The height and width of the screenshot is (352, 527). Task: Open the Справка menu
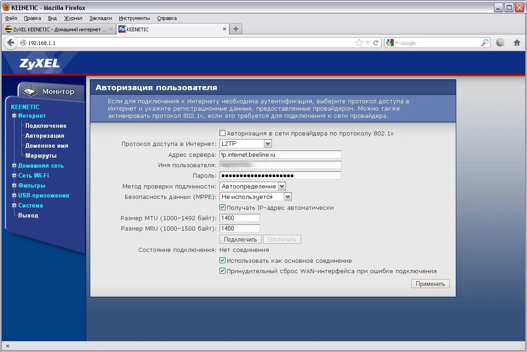167,18
